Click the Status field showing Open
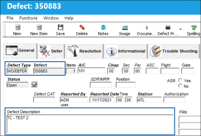 (17, 85)
